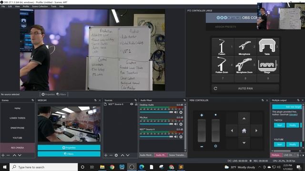Zoom in with plus icon

tap(202, 115)
